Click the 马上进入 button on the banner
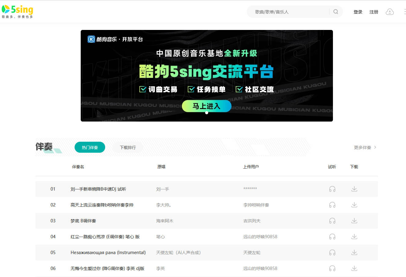This screenshot has width=406, height=277. click(x=206, y=106)
